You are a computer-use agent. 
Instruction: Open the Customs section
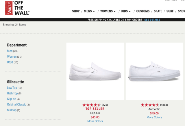pos(143,11)
